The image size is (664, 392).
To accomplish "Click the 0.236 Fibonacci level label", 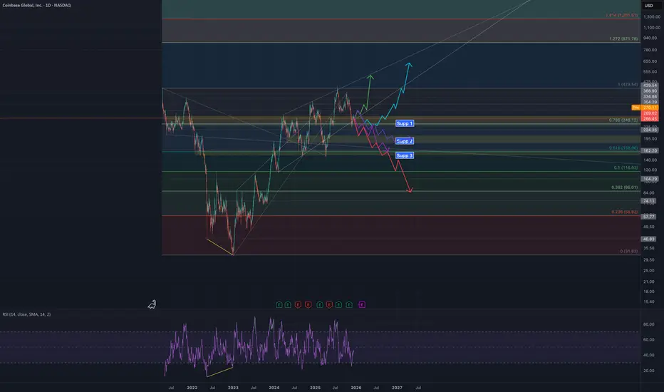I will (625, 212).
